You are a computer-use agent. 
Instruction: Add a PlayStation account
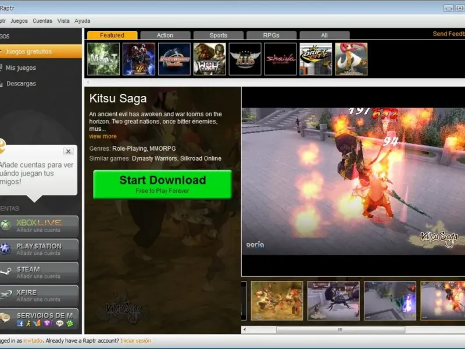click(x=39, y=250)
